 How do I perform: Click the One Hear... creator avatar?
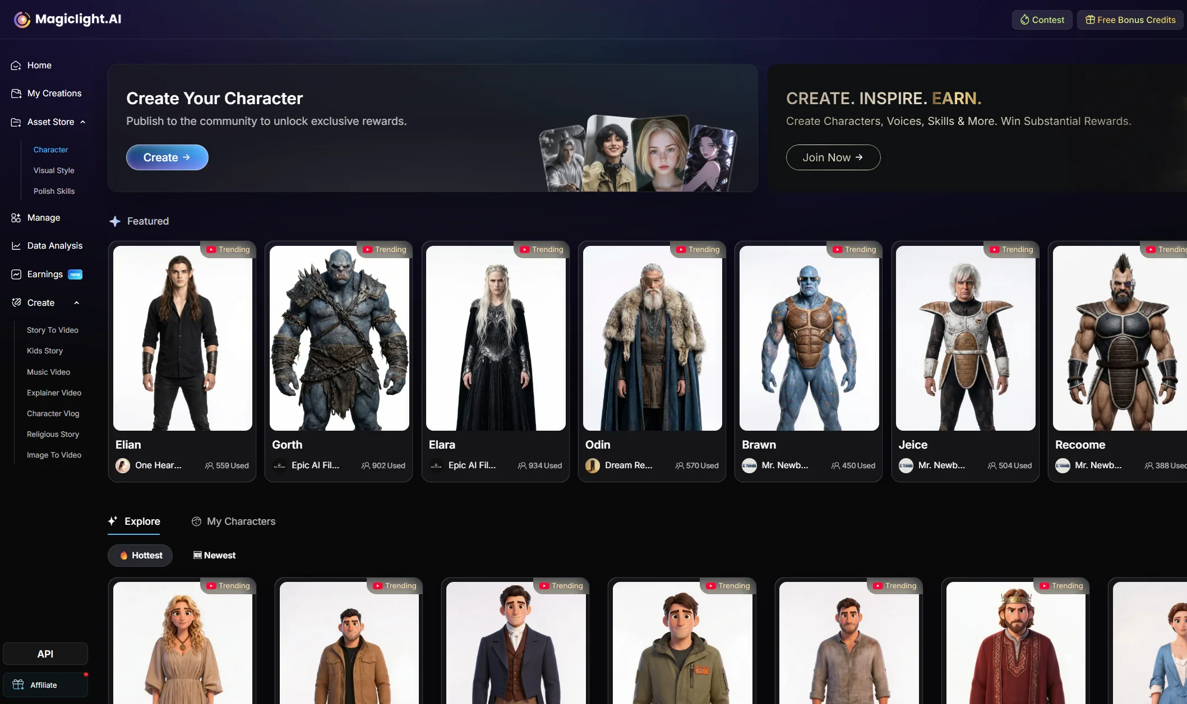click(123, 466)
